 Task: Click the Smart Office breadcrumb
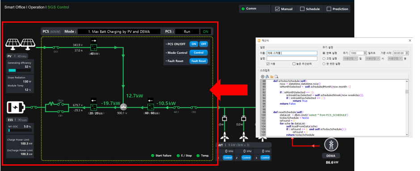[15, 7]
